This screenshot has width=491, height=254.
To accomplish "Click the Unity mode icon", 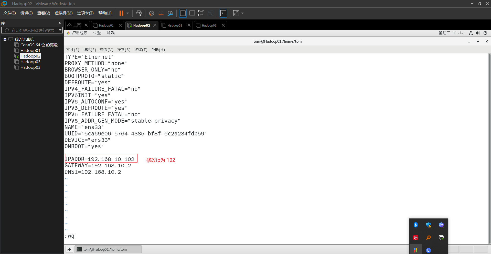I will 211,13.
